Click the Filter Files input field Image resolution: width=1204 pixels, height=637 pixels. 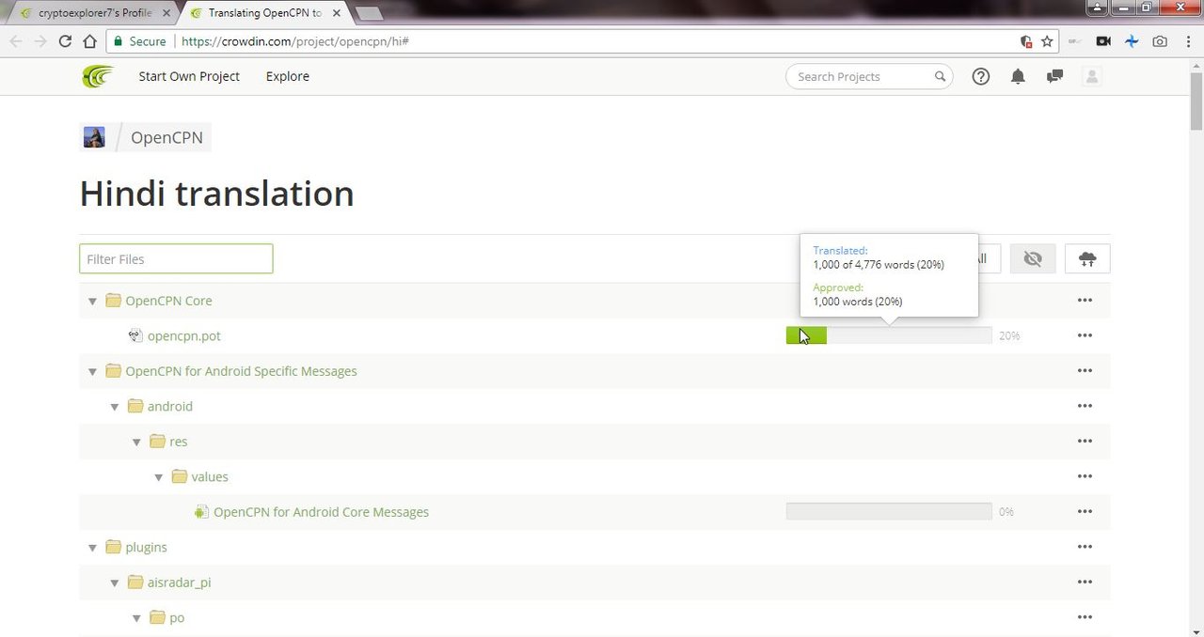click(176, 259)
